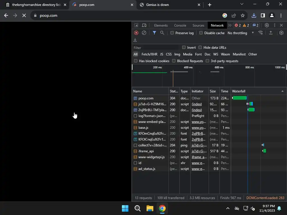Viewport: 287px width, 215px height.
Task: Open the (index) initiator link for 2vjPBrBU-TM
Action: [x=197, y=110]
